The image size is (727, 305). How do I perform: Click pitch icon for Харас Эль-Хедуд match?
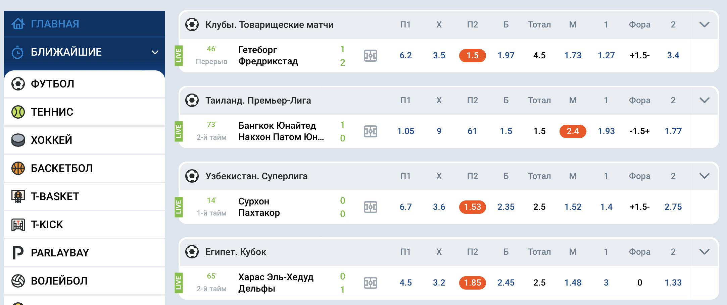click(x=370, y=283)
